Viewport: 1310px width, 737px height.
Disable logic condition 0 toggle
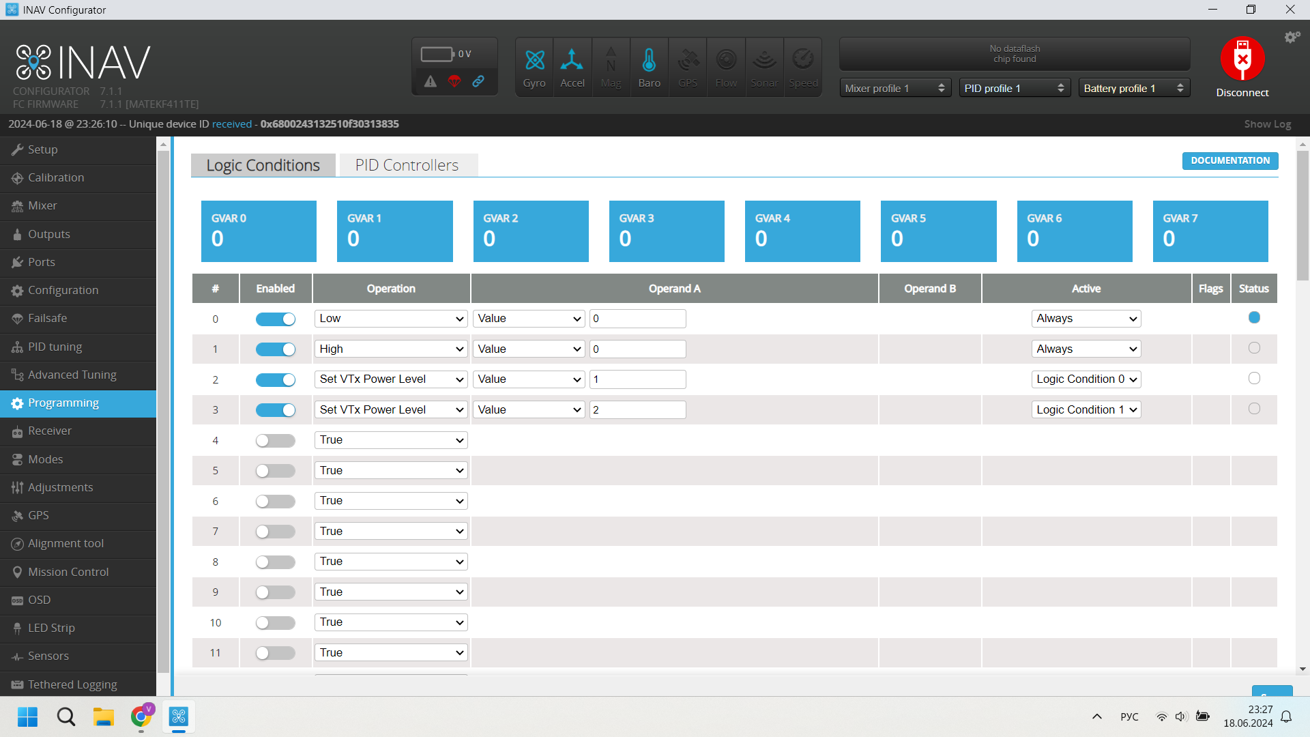(x=276, y=319)
